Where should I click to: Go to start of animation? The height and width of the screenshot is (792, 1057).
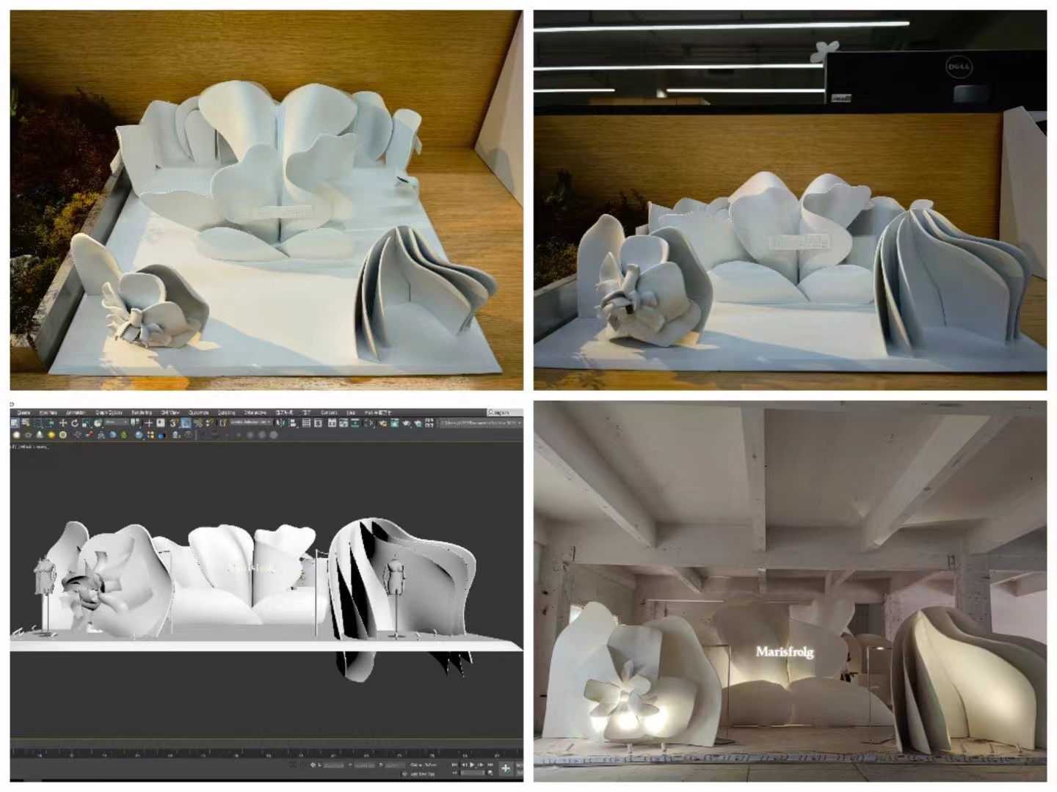point(454,765)
